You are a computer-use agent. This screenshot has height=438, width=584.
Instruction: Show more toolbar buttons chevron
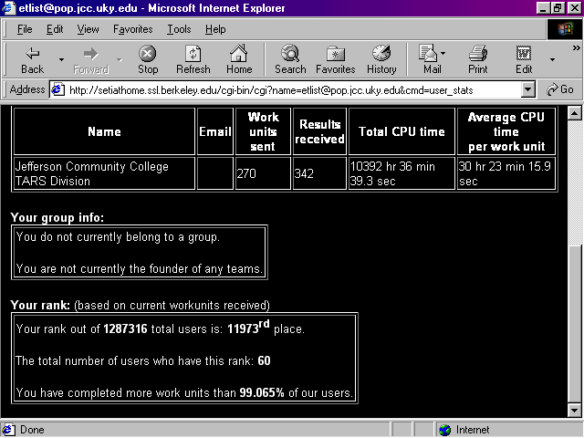coord(576,47)
